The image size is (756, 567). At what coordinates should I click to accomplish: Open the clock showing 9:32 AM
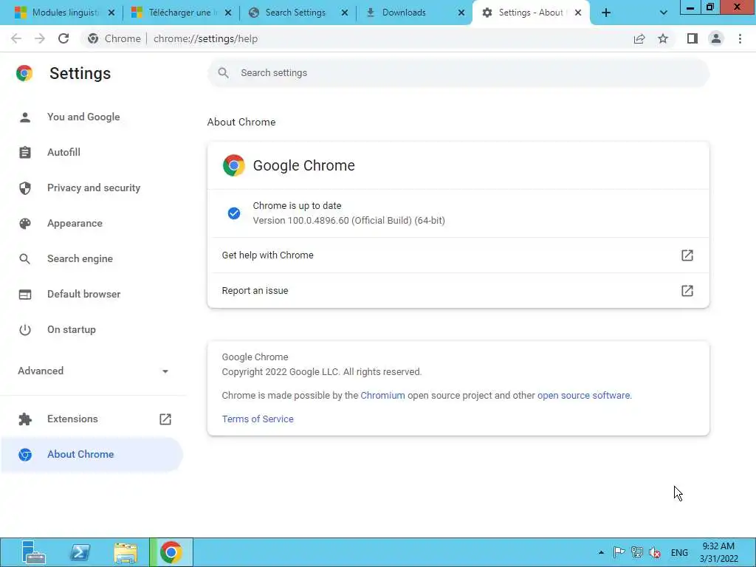[x=719, y=552]
